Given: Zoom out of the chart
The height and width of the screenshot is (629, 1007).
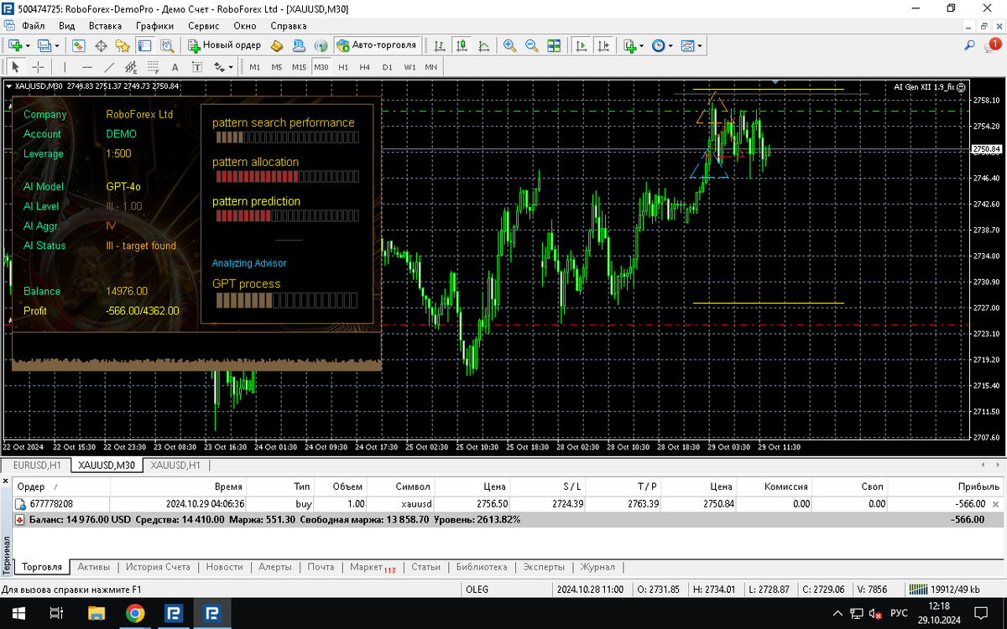Looking at the screenshot, I should click(531, 45).
